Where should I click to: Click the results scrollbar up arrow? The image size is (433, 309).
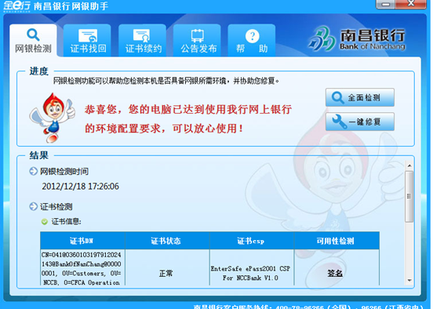[x=409, y=165]
